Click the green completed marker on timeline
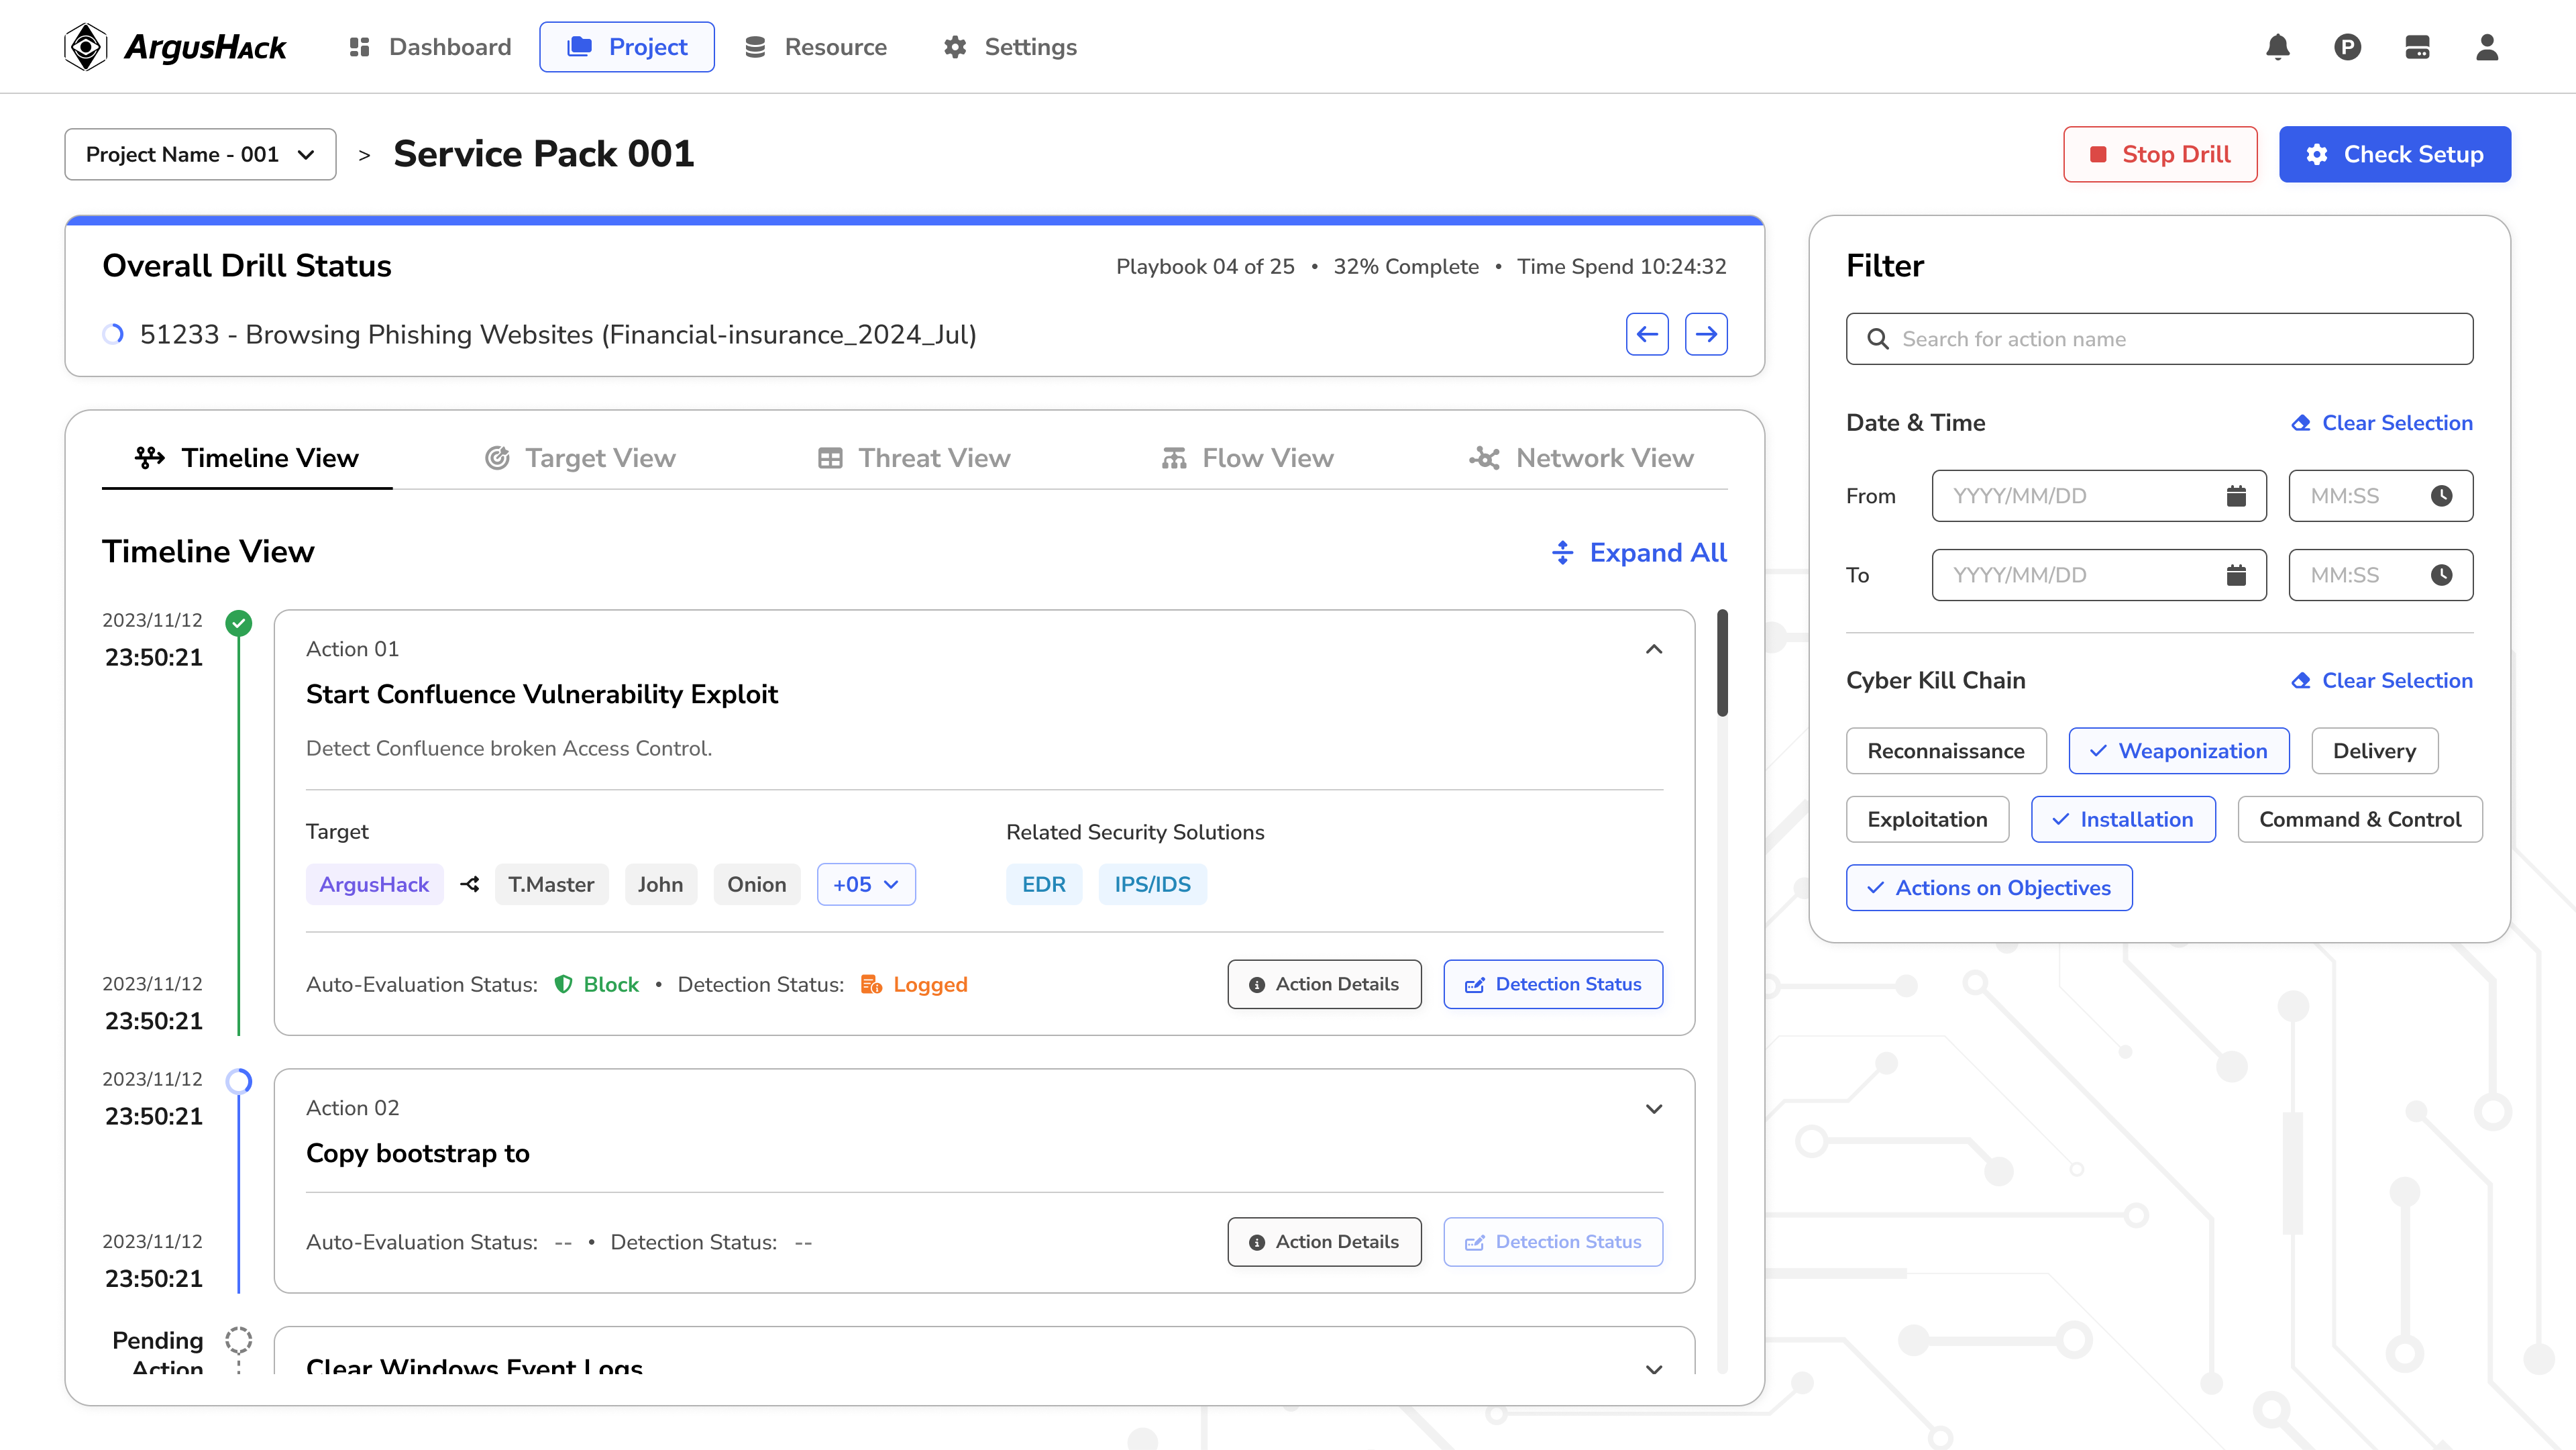2576x1450 pixels. click(x=238, y=623)
